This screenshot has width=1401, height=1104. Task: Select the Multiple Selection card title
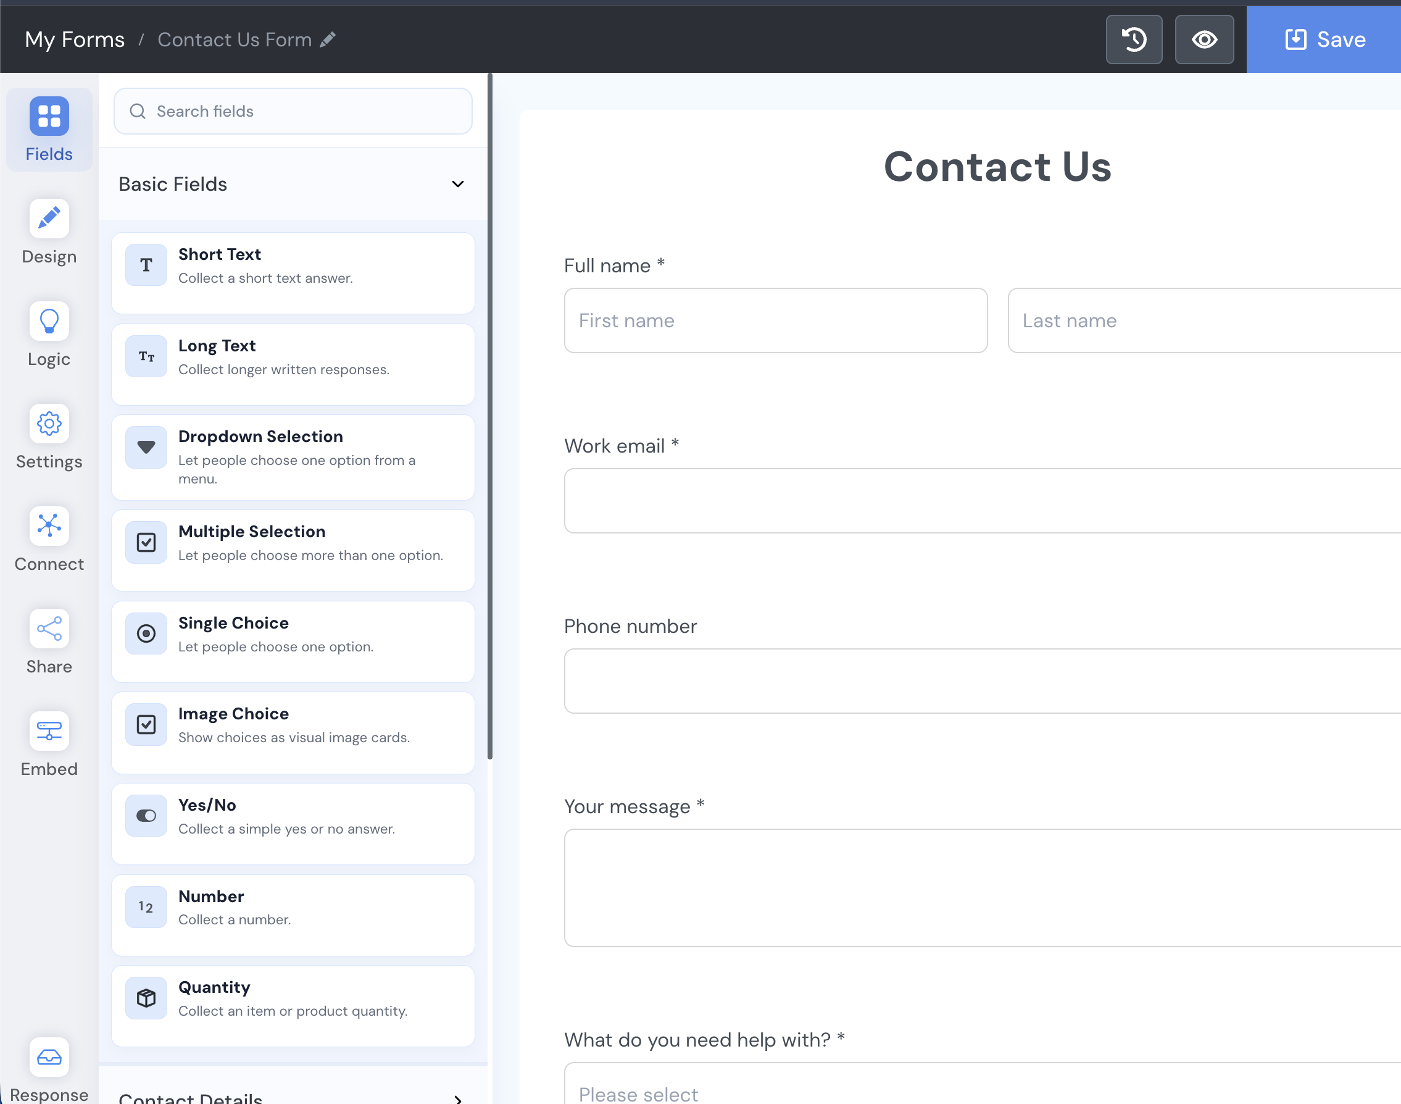(x=252, y=532)
